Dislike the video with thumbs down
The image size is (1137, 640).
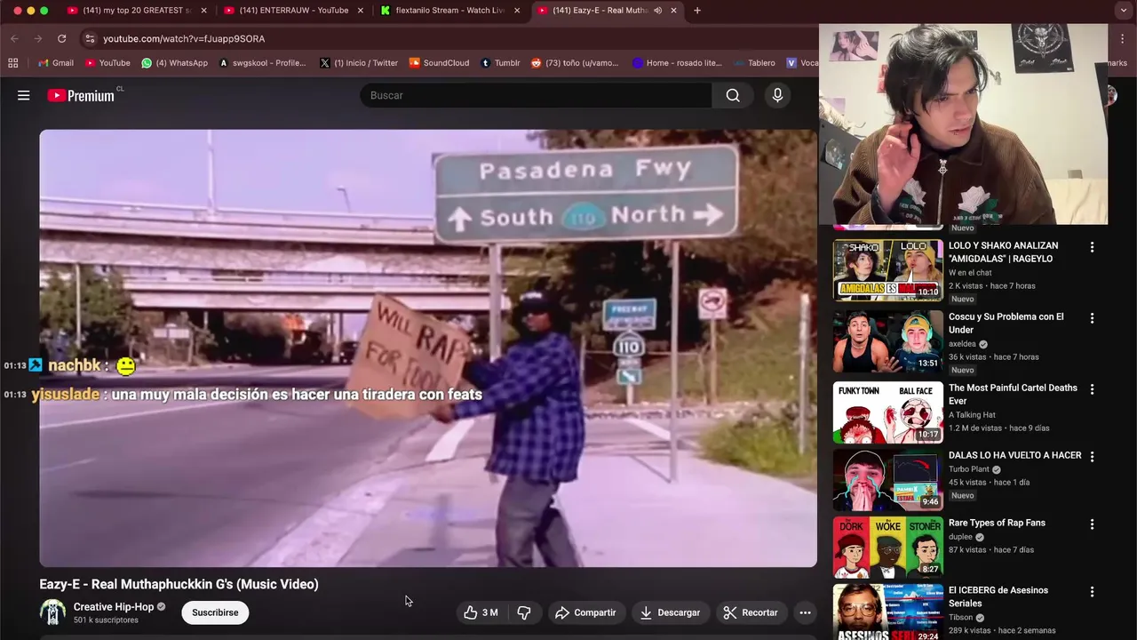524,612
